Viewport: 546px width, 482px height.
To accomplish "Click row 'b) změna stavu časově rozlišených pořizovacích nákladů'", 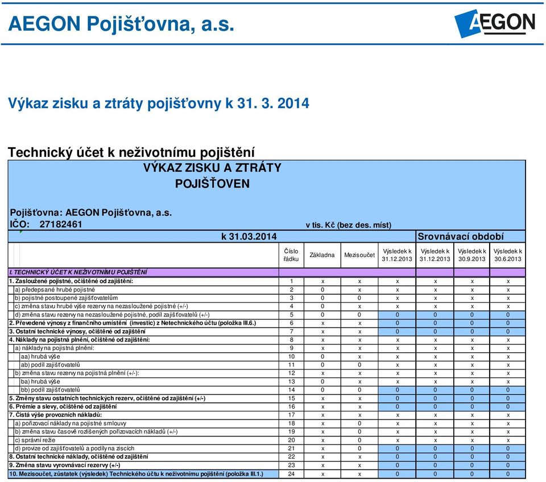I will (267, 431).
